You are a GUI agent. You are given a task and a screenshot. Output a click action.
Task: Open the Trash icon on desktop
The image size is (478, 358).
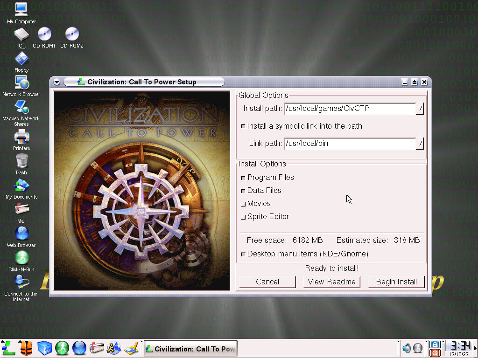pyautogui.click(x=21, y=161)
